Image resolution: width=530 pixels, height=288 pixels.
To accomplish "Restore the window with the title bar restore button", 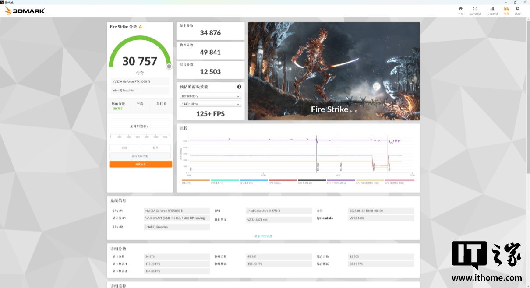I will pos(515,2).
